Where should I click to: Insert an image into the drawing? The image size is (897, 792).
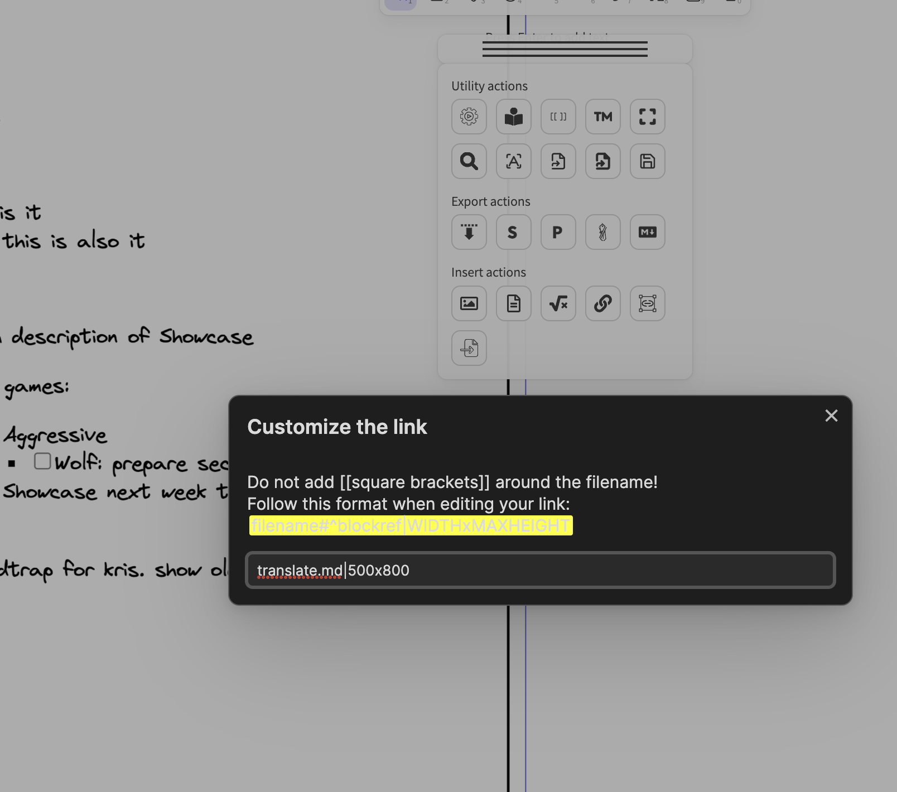click(x=469, y=304)
